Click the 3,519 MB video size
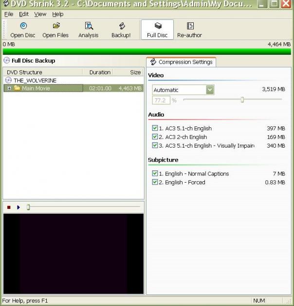294x306 pixels. click(x=274, y=89)
